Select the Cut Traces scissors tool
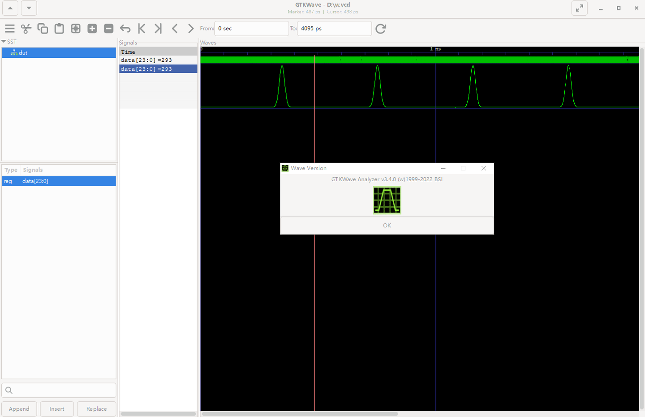The height and width of the screenshot is (417, 645). pyautogui.click(x=26, y=28)
